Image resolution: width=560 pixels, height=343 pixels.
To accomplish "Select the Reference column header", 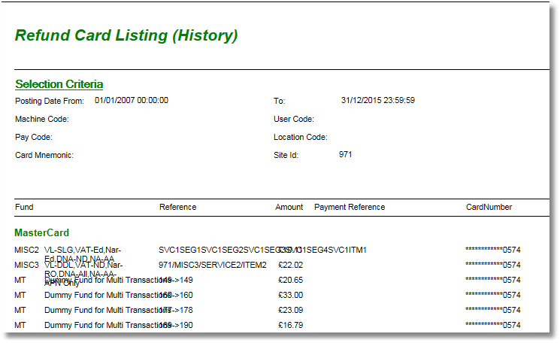I will pos(177,207).
